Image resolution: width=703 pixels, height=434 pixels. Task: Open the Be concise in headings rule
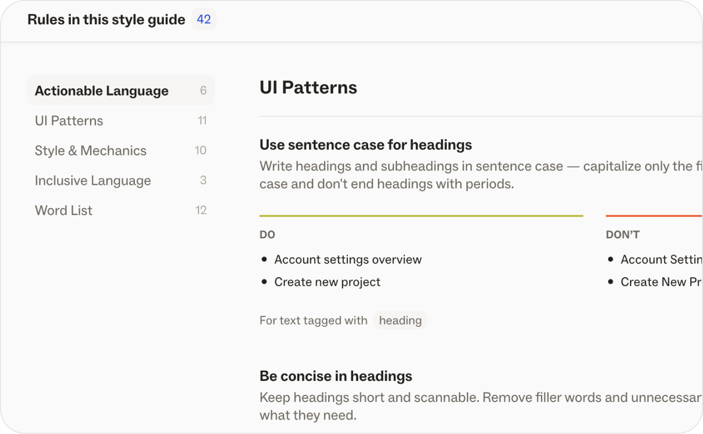[x=335, y=376]
